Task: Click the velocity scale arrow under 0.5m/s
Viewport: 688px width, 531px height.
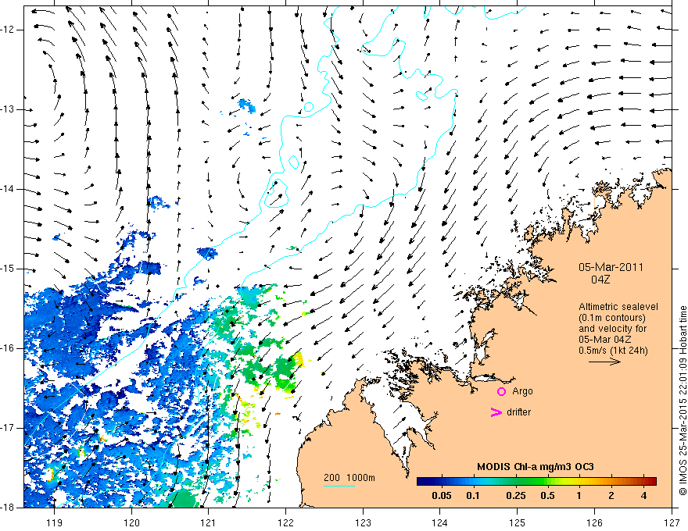Action: click(604, 362)
